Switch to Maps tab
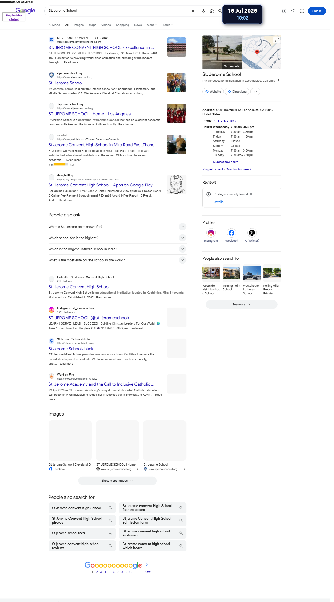Image resolution: width=334 pixels, height=602 pixels. point(92,25)
